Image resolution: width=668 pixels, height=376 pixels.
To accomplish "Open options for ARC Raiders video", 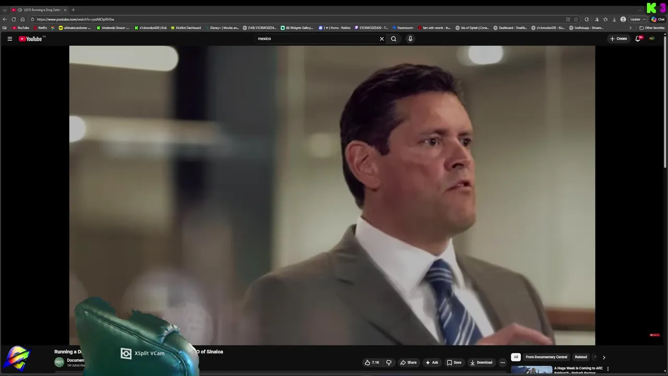I will 607,369.
